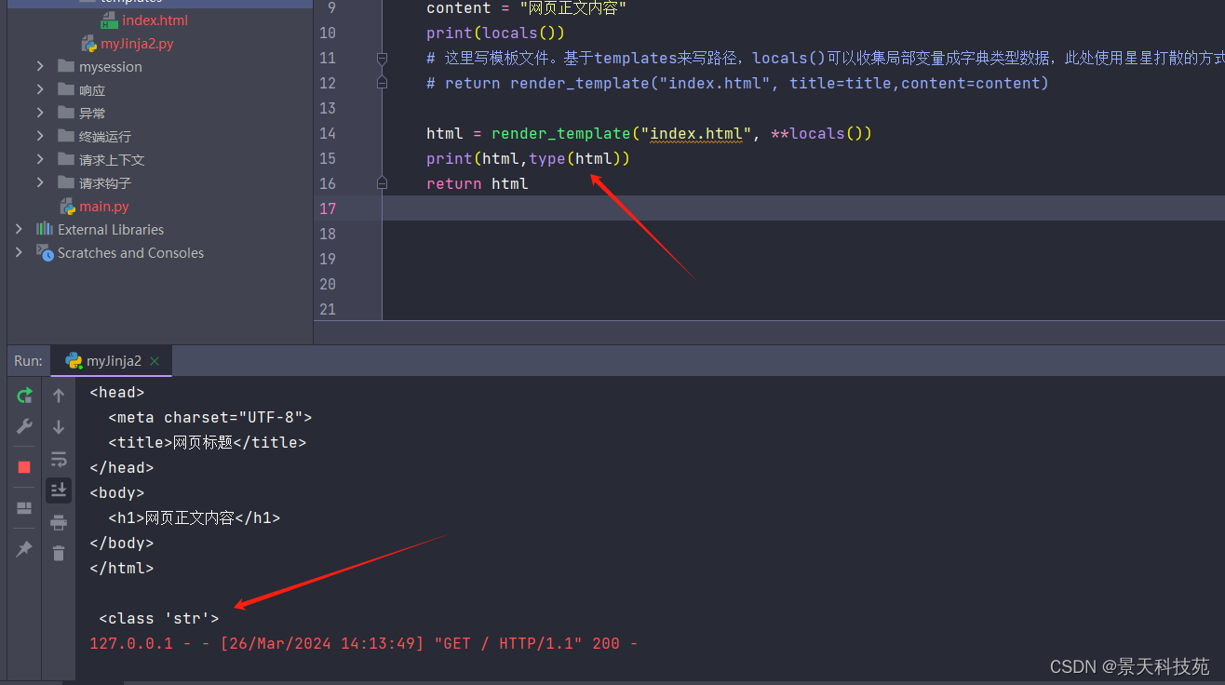The width and height of the screenshot is (1225, 685).
Task: Restore layout icon in Run panel
Action: (24, 508)
